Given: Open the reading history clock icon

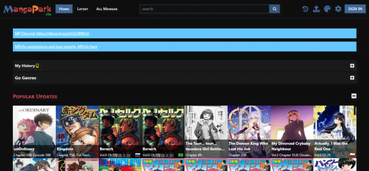Looking at the screenshot, I should [x=305, y=9].
